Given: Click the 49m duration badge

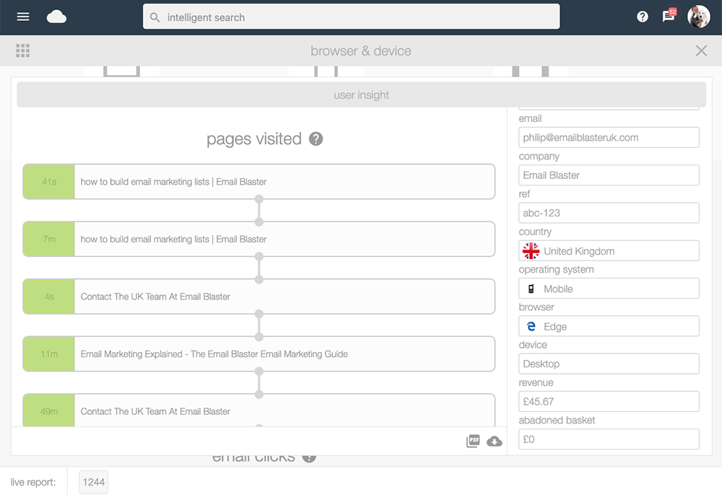Looking at the screenshot, I should [49, 411].
